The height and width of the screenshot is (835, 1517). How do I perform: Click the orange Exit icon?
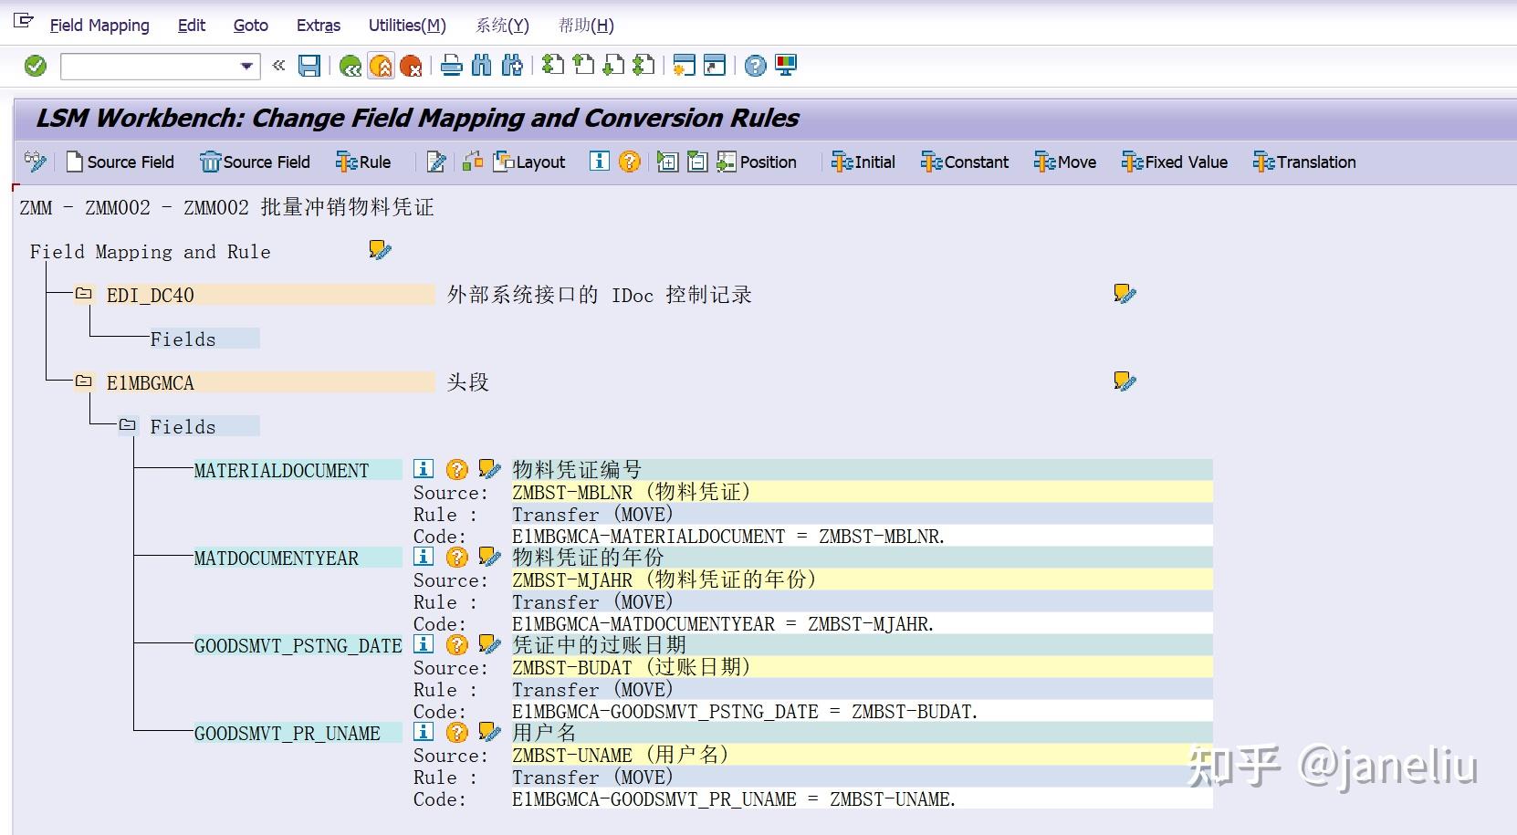tap(381, 66)
